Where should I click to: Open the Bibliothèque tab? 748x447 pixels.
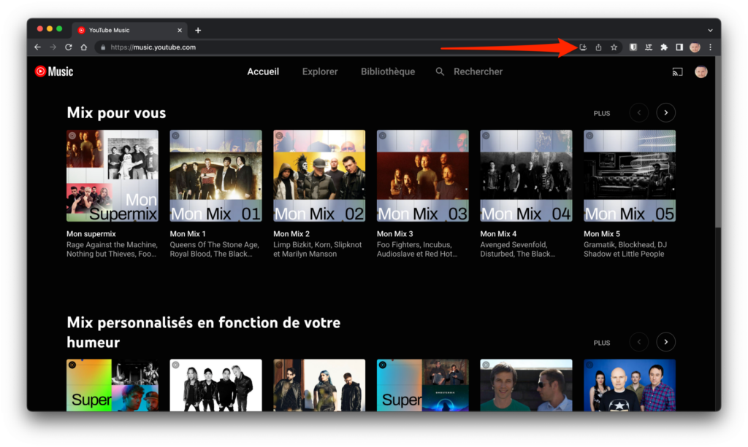click(x=388, y=71)
